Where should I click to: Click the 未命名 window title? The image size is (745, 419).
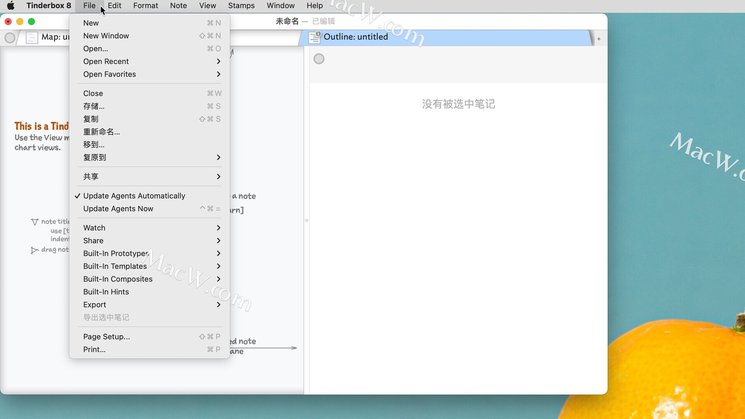point(287,21)
